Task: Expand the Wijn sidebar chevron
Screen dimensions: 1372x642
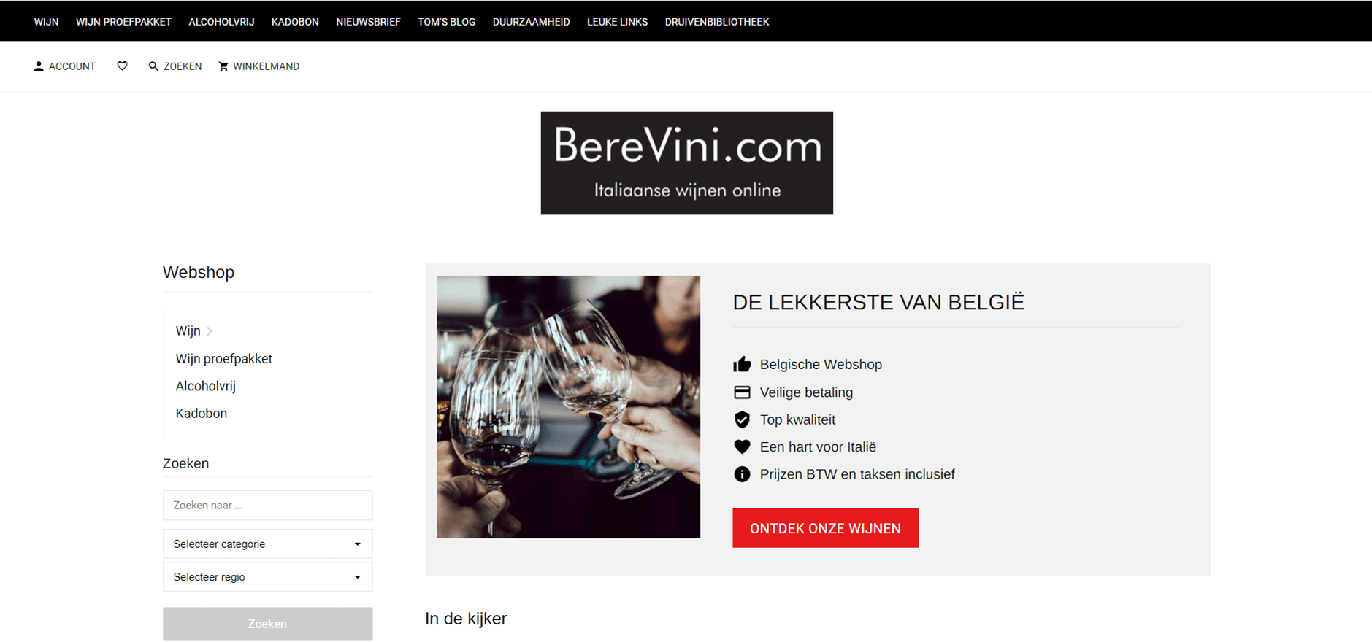Action: tap(210, 331)
